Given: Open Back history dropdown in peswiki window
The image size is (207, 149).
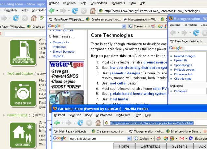Looking at the screenshot, I should pos(57,11).
